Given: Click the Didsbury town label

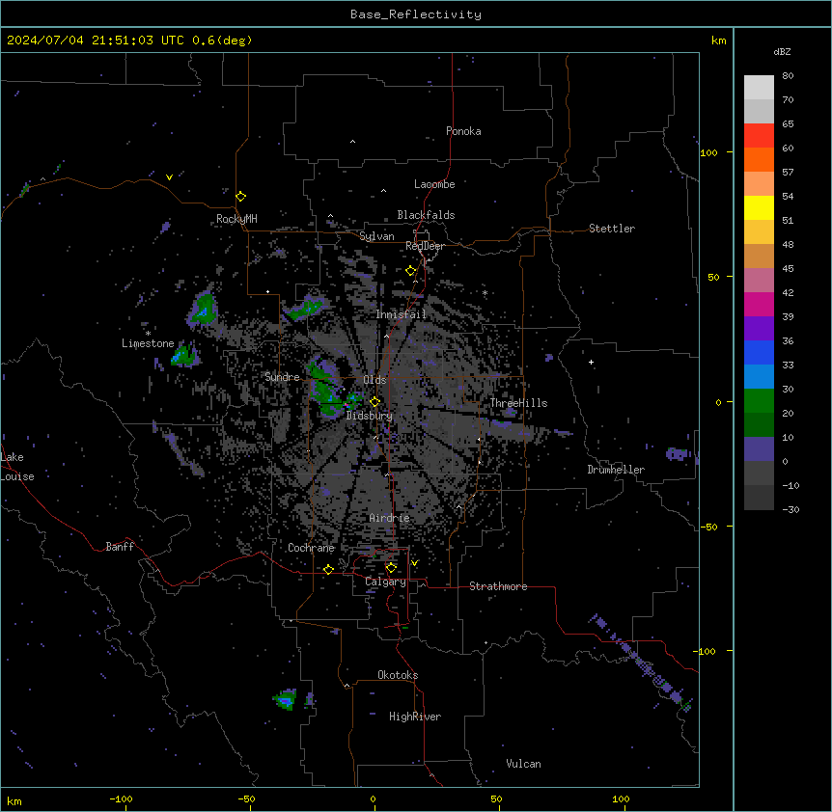Looking at the screenshot, I should coord(370,416).
